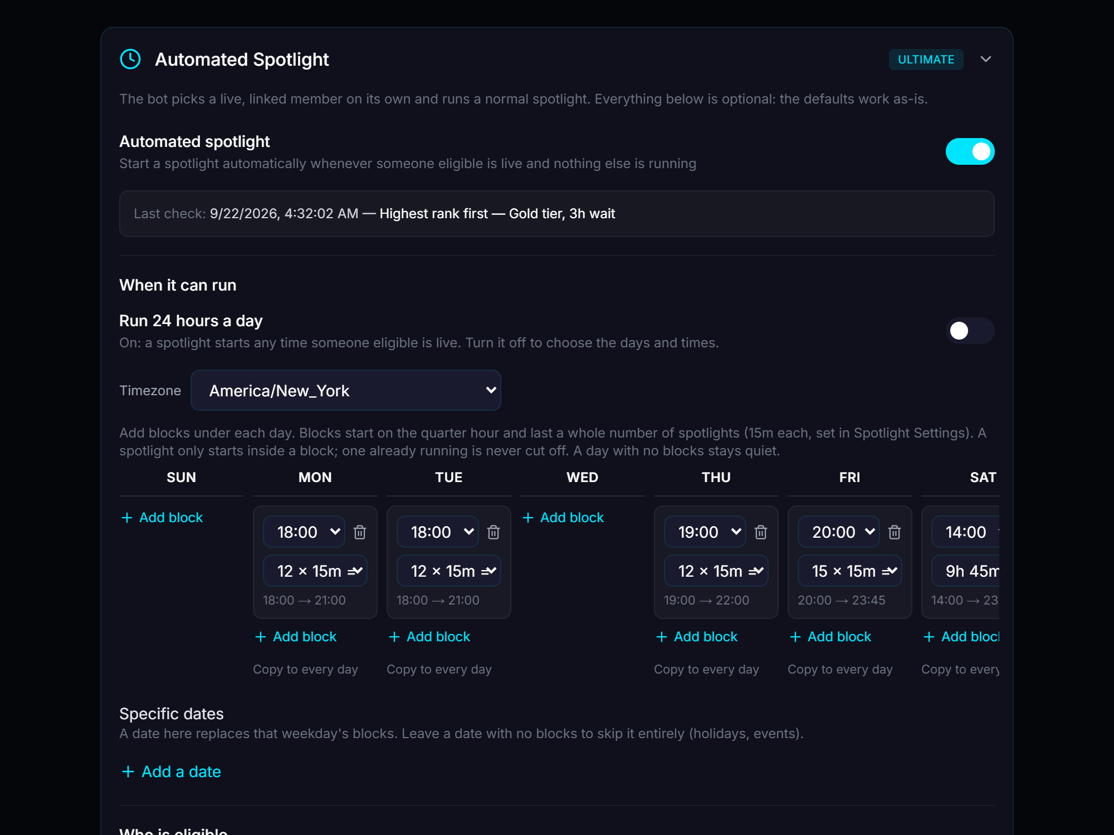Click the When it can run heading
This screenshot has width=1114, height=835.
click(178, 285)
